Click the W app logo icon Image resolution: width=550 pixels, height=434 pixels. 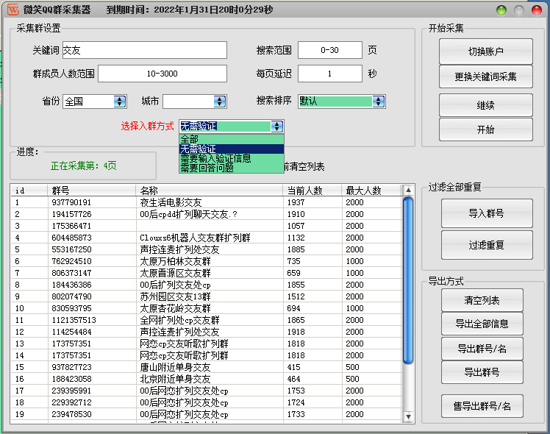pyautogui.click(x=12, y=10)
